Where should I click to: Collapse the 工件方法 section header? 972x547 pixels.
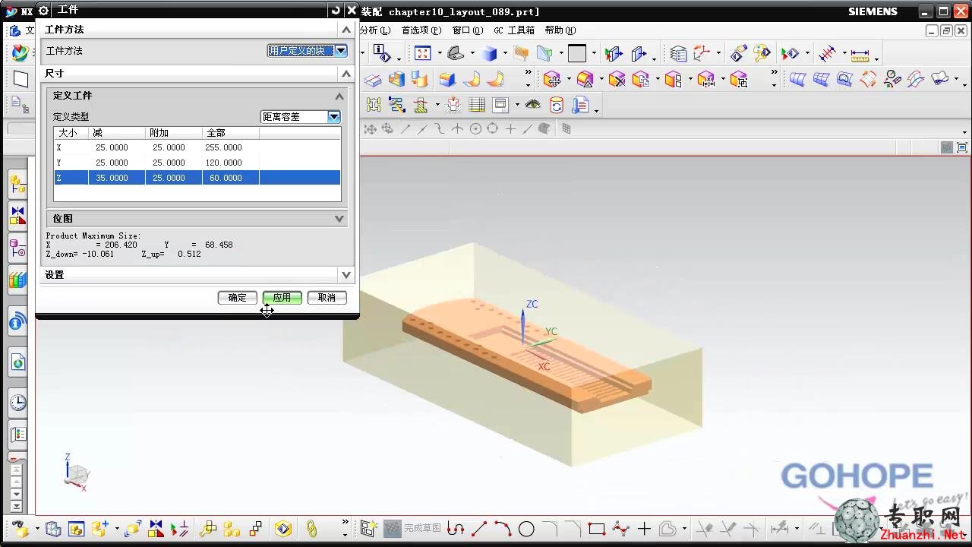(346, 30)
